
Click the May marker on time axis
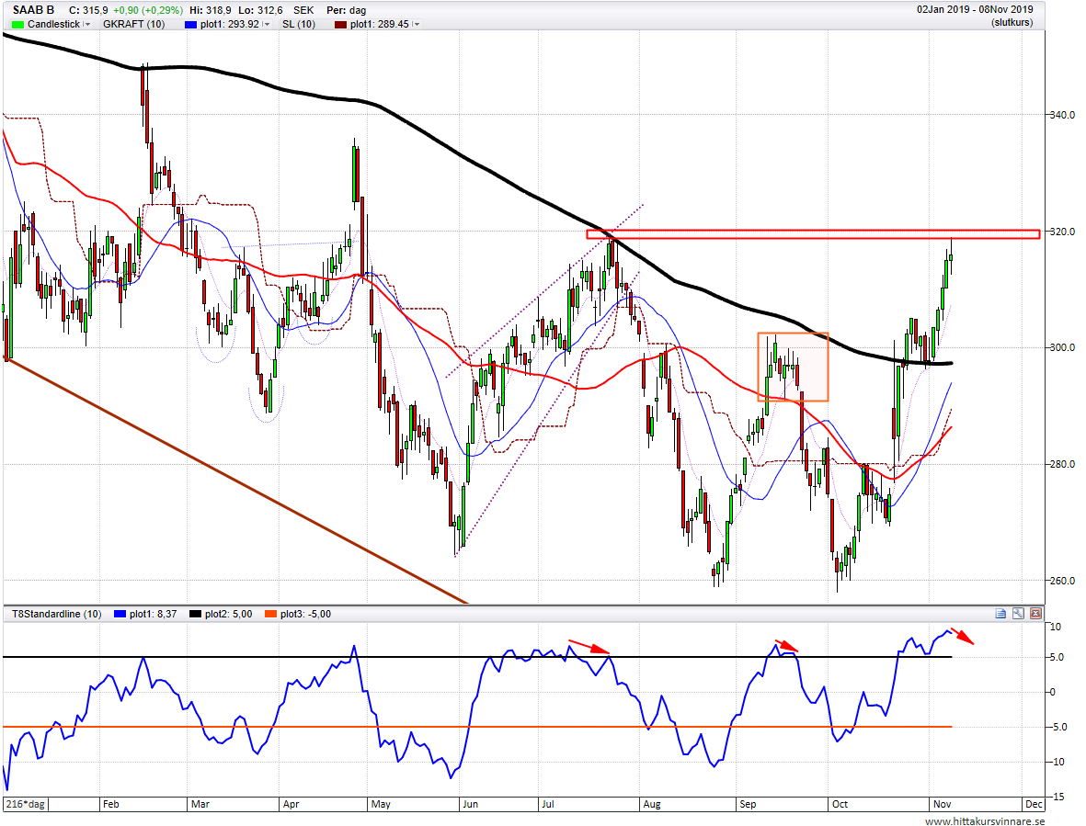[381, 804]
